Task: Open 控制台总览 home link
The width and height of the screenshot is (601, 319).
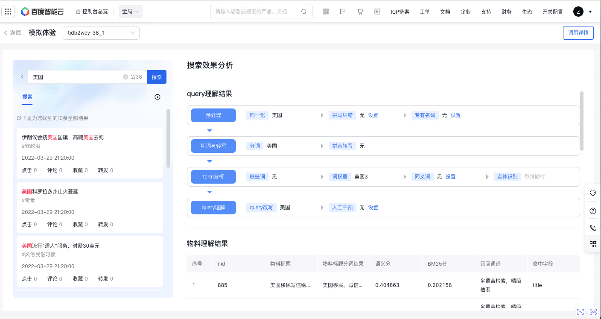Action: (x=92, y=12)
